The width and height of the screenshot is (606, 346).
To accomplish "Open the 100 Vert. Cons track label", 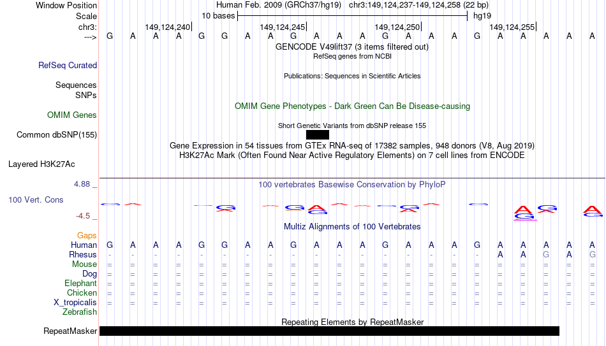I will point(36,199).
